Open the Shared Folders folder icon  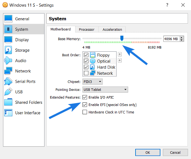coord(8,102)
